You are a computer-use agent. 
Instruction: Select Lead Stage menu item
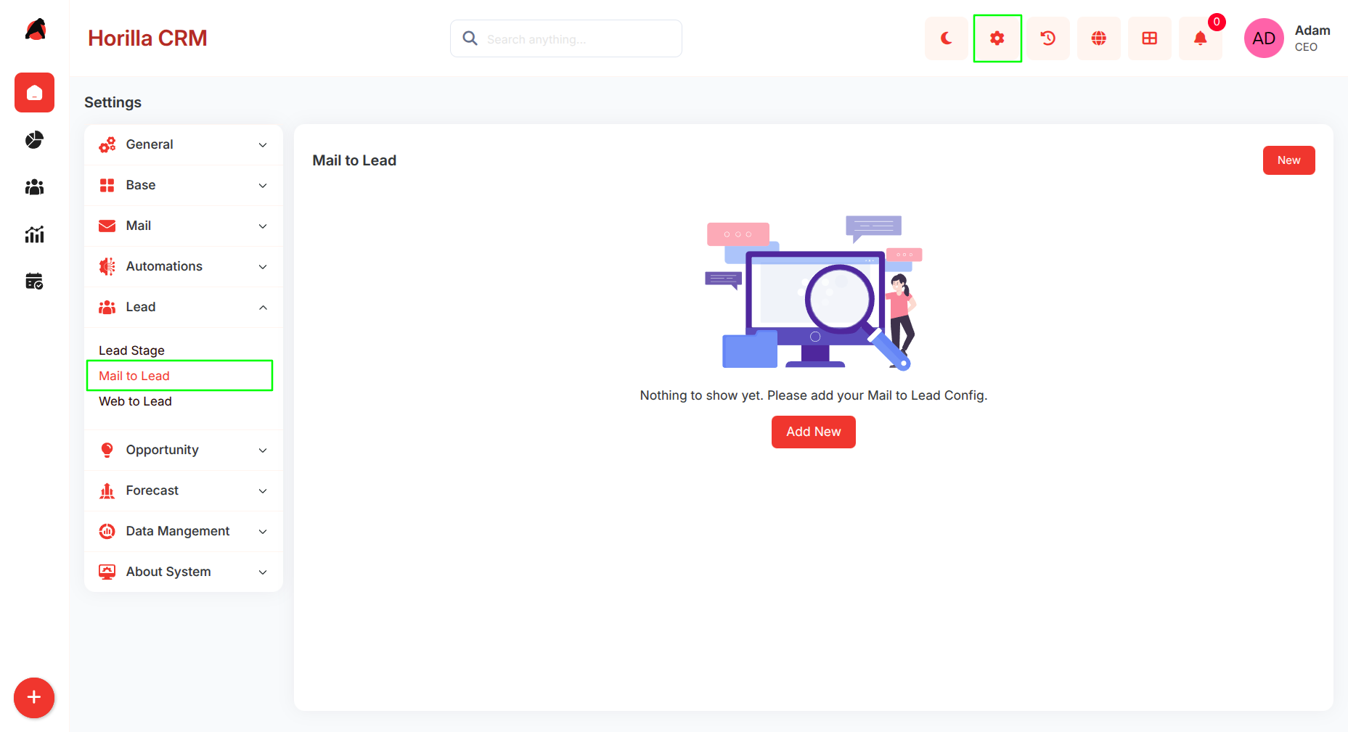pyautogui.click(x=131, y=350)
